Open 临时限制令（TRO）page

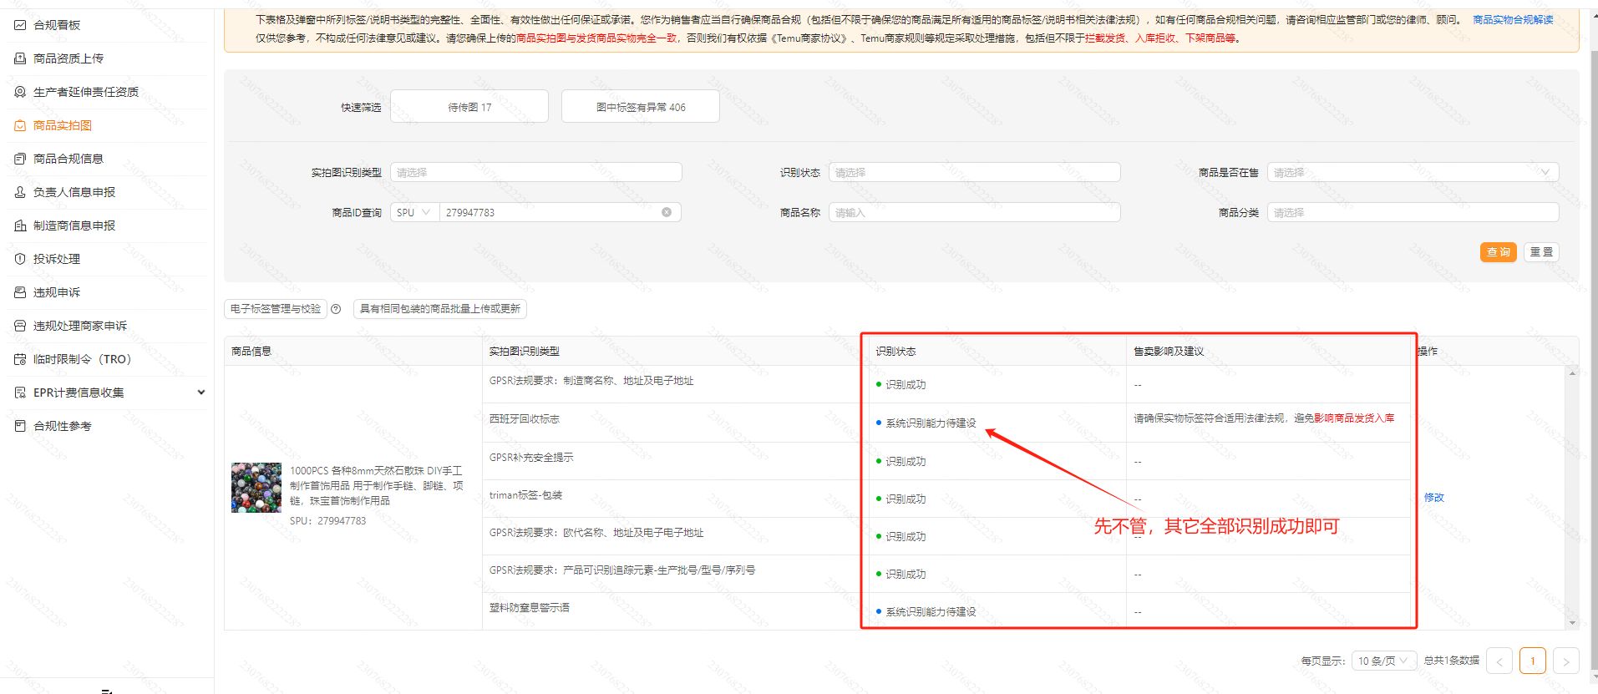tap(83, 359)
